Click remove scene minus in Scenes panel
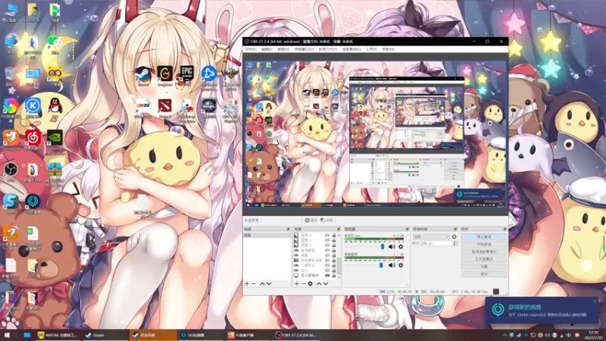 coord(254,283)
